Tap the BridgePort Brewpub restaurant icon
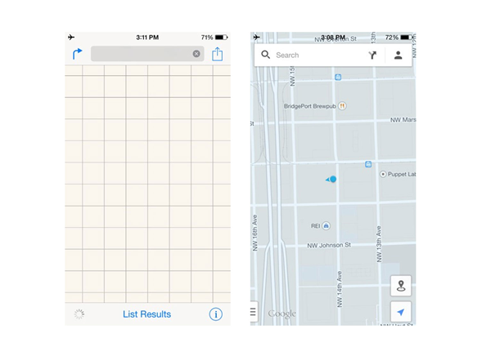Viewport: 491px width, 356px height. point(342,106)
